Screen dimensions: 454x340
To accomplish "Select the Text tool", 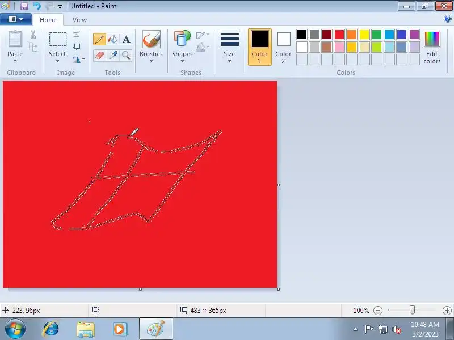I will click(x=126, y=39).
